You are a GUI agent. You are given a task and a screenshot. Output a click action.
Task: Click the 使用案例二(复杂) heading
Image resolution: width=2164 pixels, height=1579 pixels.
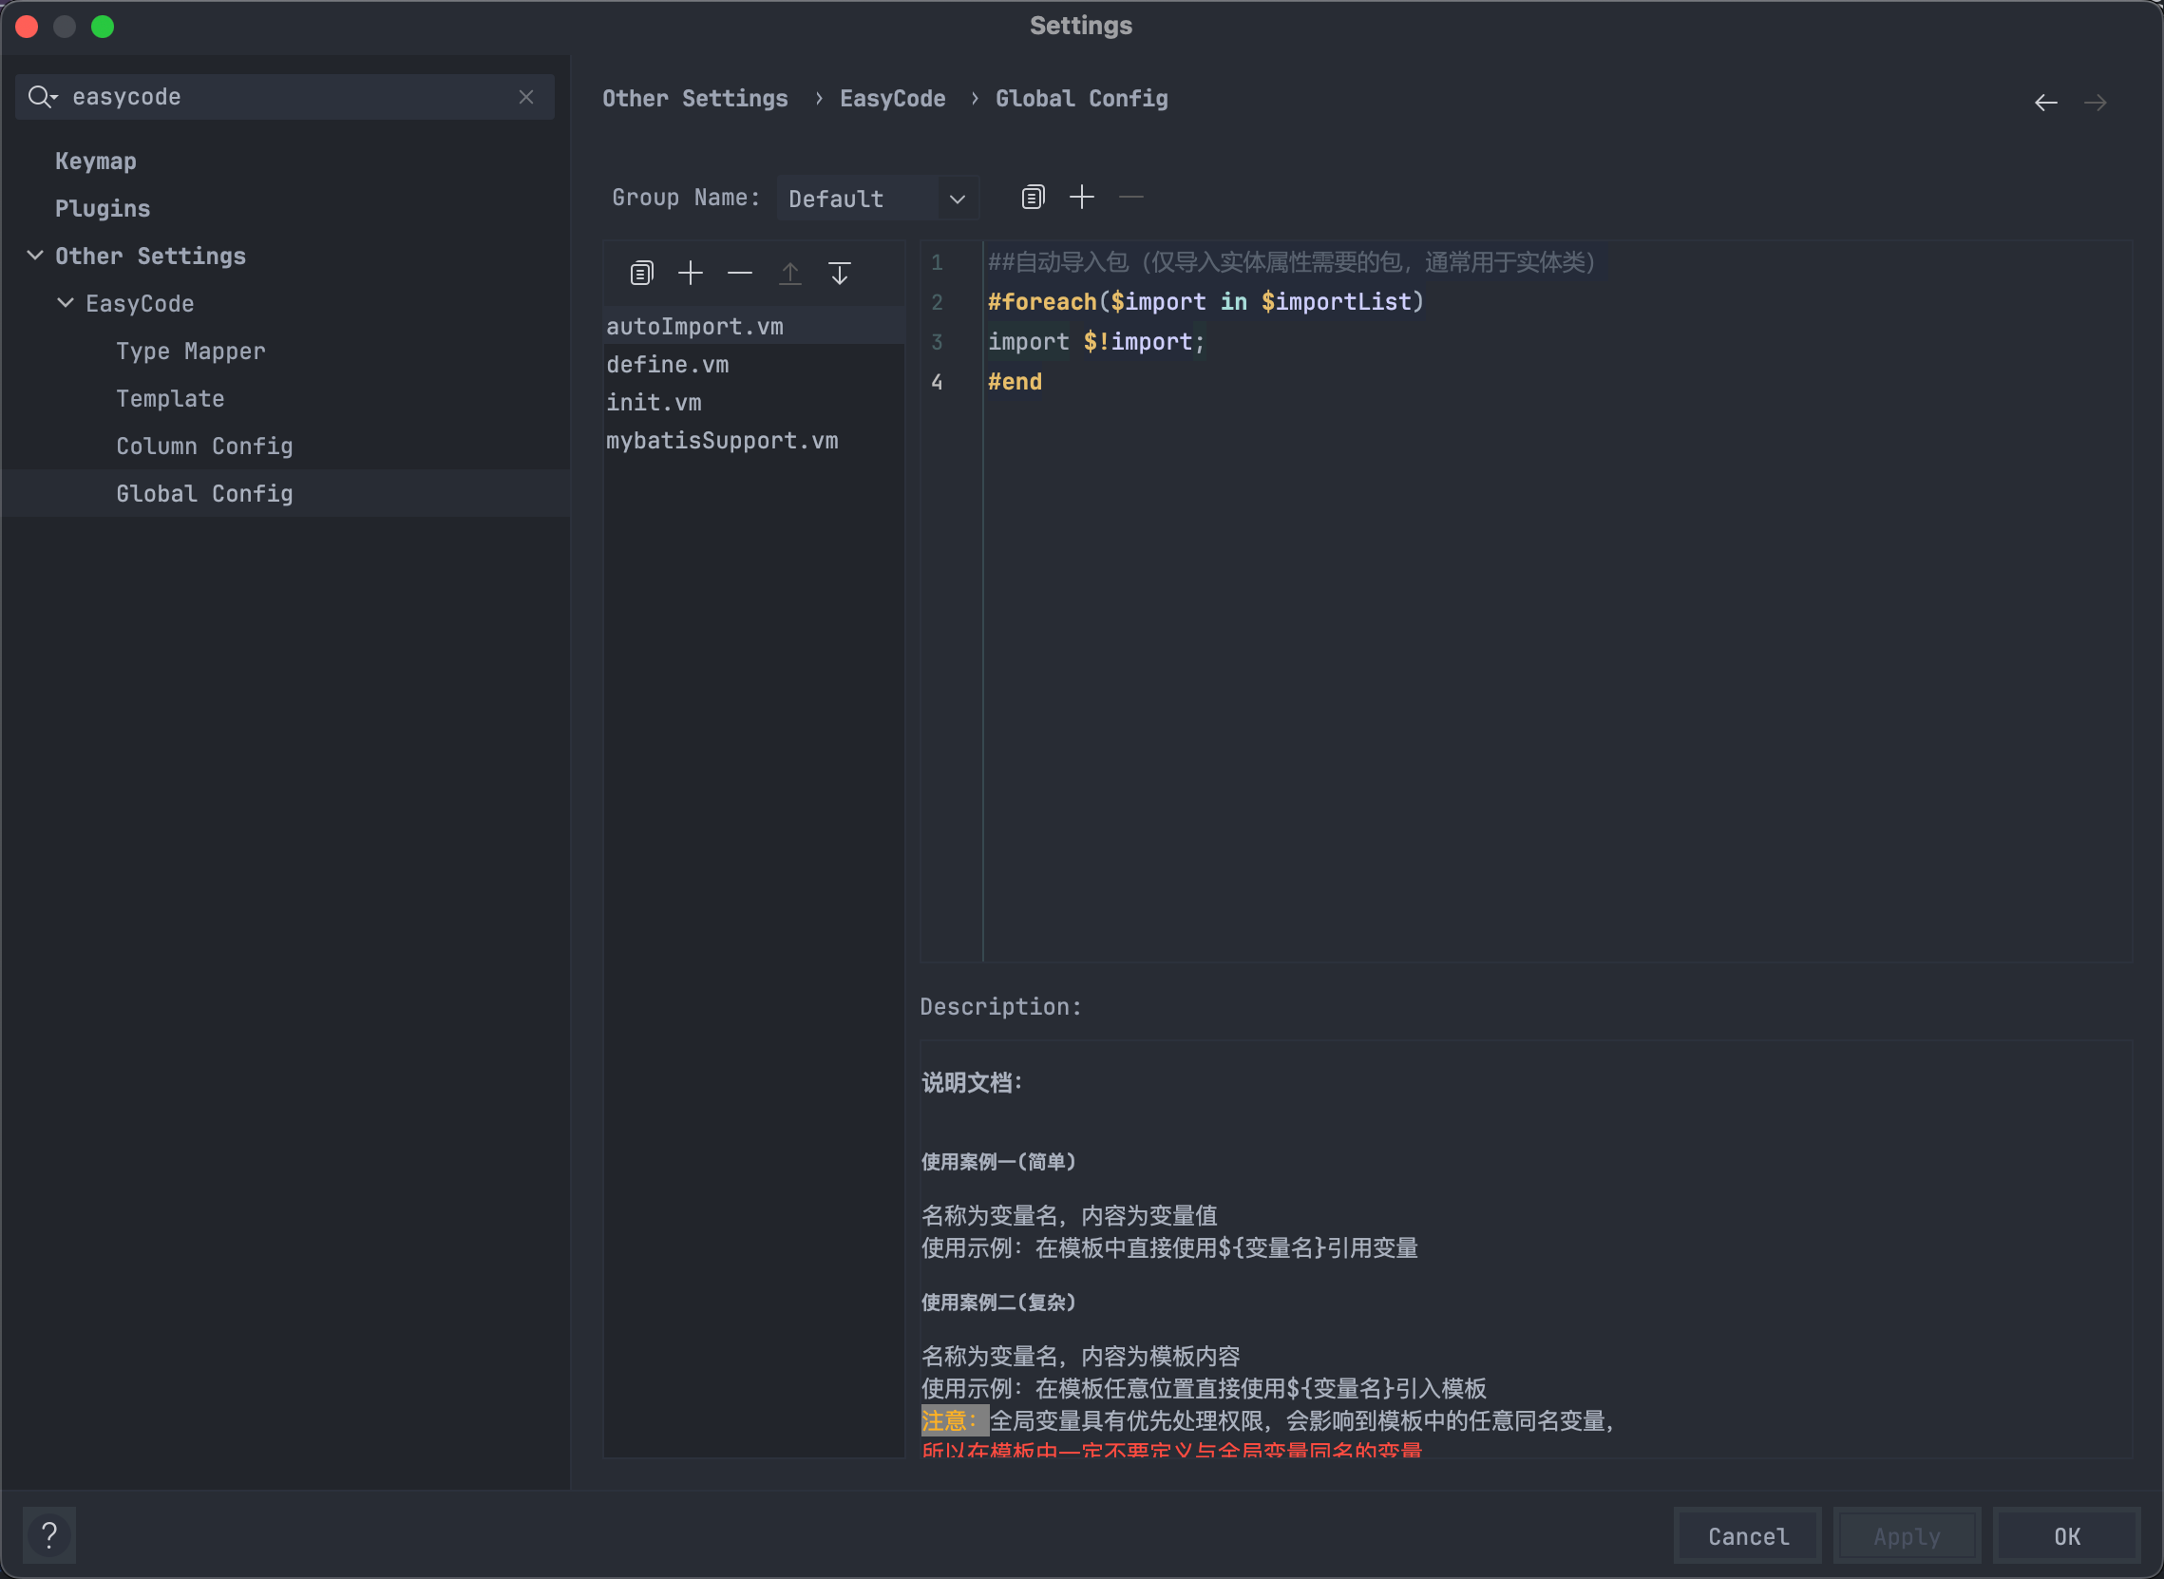997,1303
